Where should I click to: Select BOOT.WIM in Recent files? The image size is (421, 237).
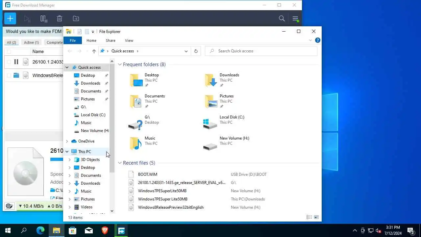coord(148,174)
